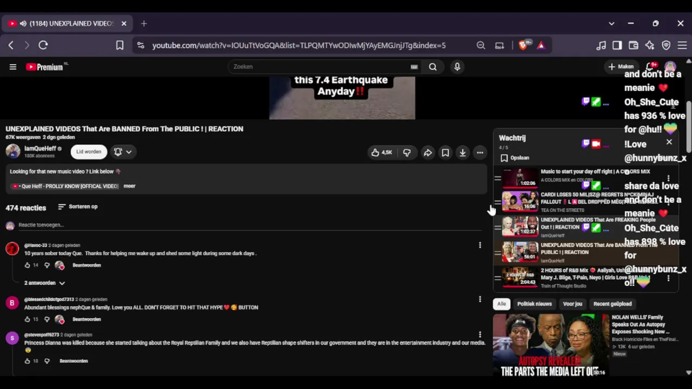The image size is (692, 389).
Task: Save the queue with Opslaan
Action: [515, 158]
